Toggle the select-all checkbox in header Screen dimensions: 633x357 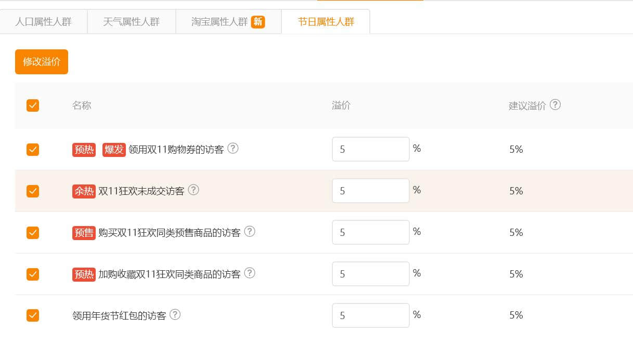pyautogui.click(x=33, y=105)
